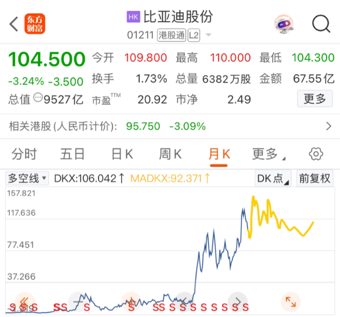Tap the -3.24% change value
This screenshot has width=340, height=317.
coord(26,82)
